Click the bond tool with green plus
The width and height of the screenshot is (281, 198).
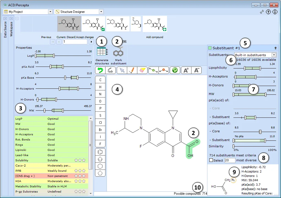pyautogui.click(x=153, y=70)
